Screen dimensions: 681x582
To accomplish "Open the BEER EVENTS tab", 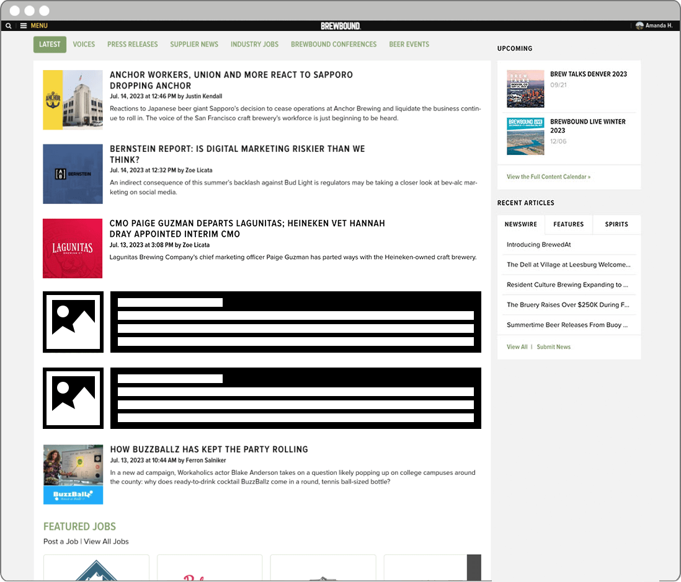I will point(409,44).
